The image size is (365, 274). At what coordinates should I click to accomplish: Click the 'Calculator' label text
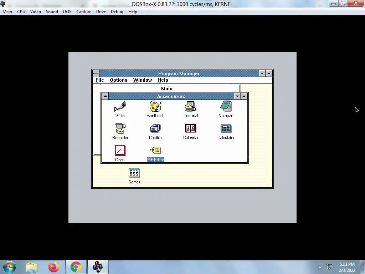pos(226,138)
